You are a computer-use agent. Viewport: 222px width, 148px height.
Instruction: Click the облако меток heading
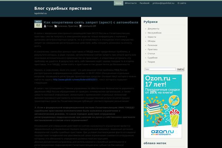pos(155,143)
